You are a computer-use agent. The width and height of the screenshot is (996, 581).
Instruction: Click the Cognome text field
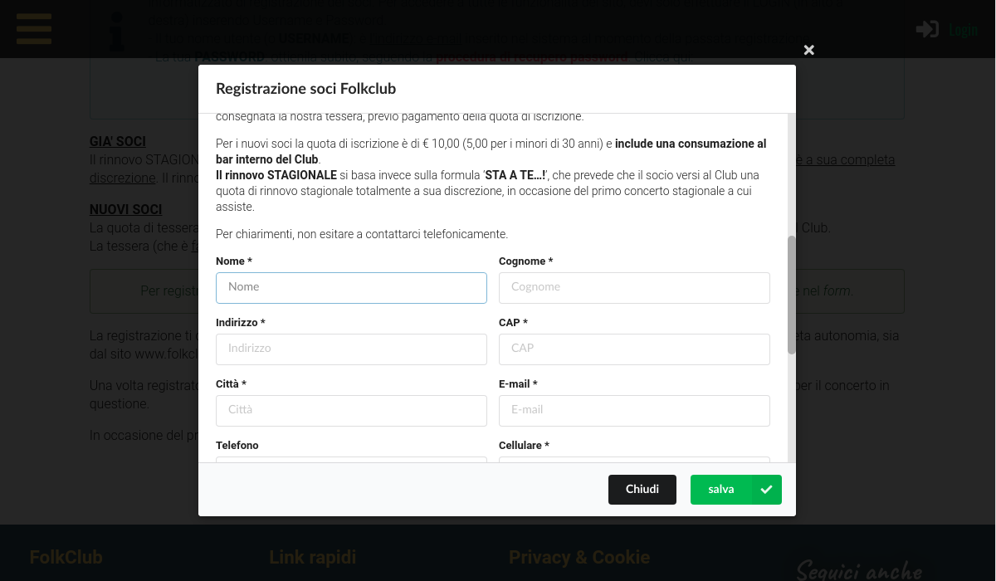[634, 288]
